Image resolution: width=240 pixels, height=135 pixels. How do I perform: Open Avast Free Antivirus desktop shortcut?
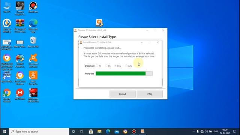click(33, 61)
